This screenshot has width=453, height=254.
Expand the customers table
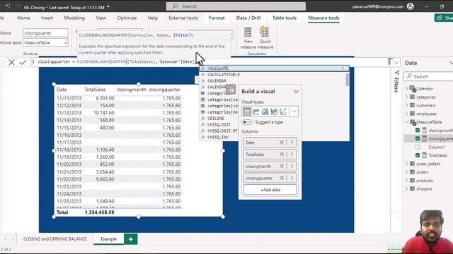click(407, 105)
